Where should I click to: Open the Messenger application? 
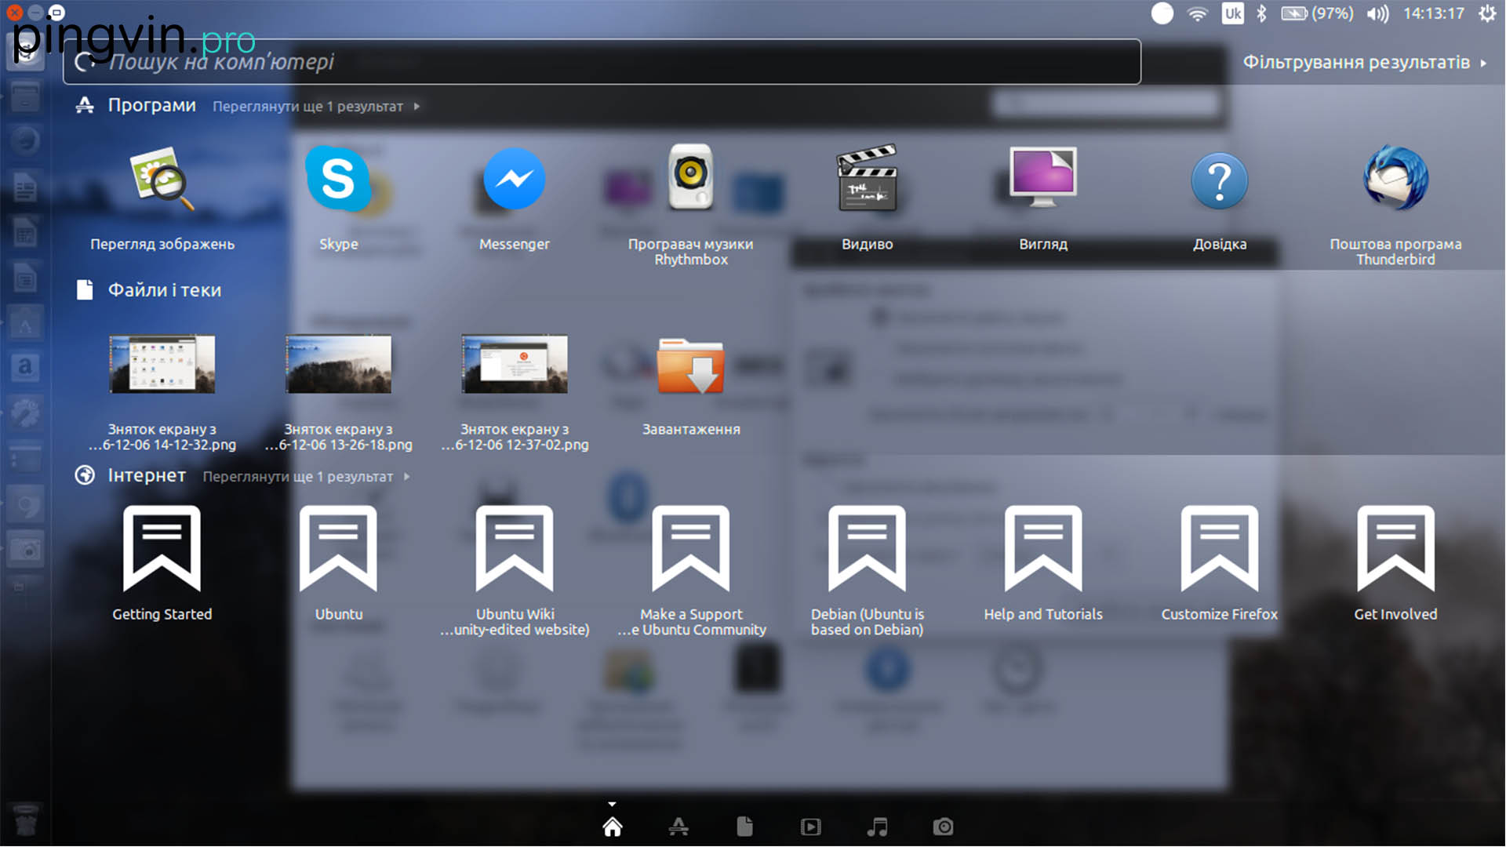[x=515, y=180]
